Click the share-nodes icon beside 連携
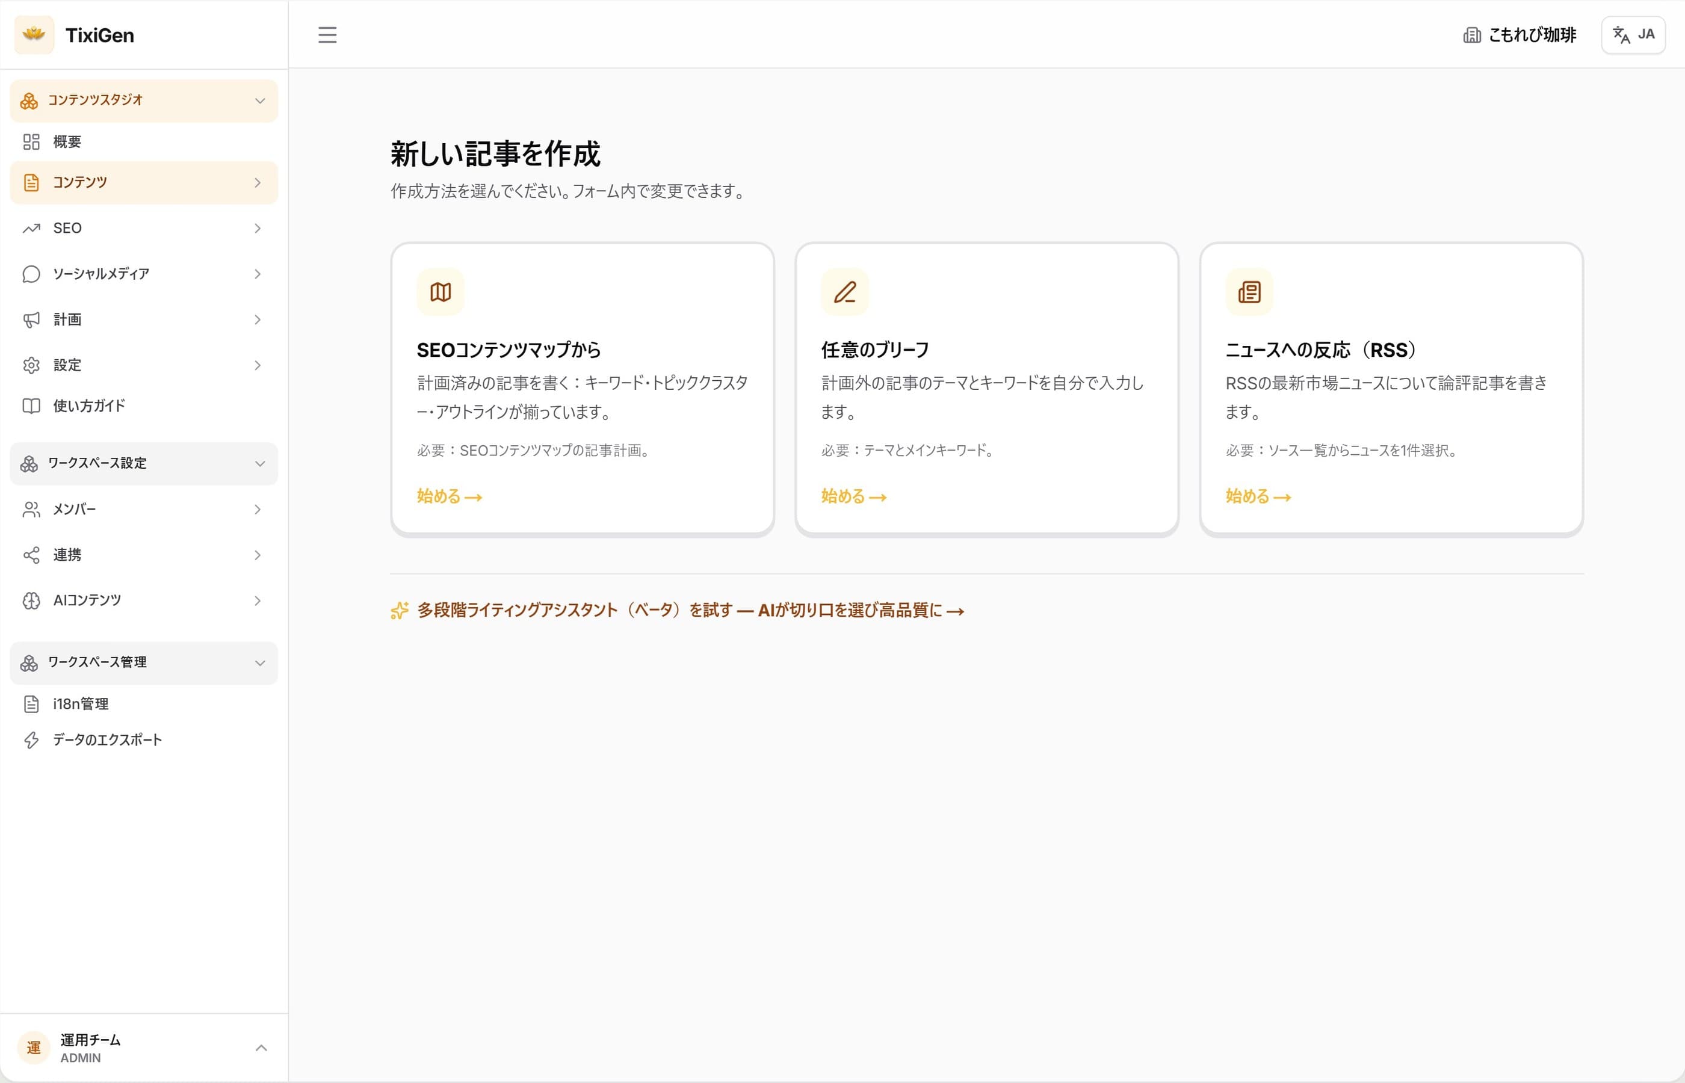Screen dimensions: 1685x1083 [31, 555]
